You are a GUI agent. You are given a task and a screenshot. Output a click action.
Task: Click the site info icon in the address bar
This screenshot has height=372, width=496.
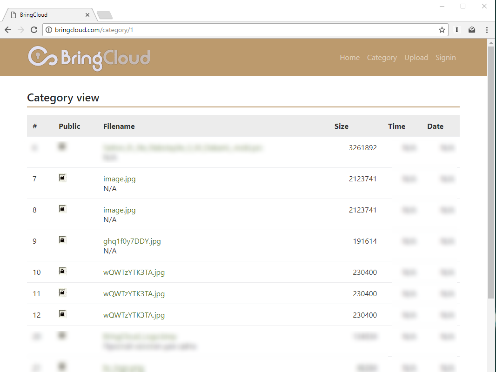click(x=49, y=29)
